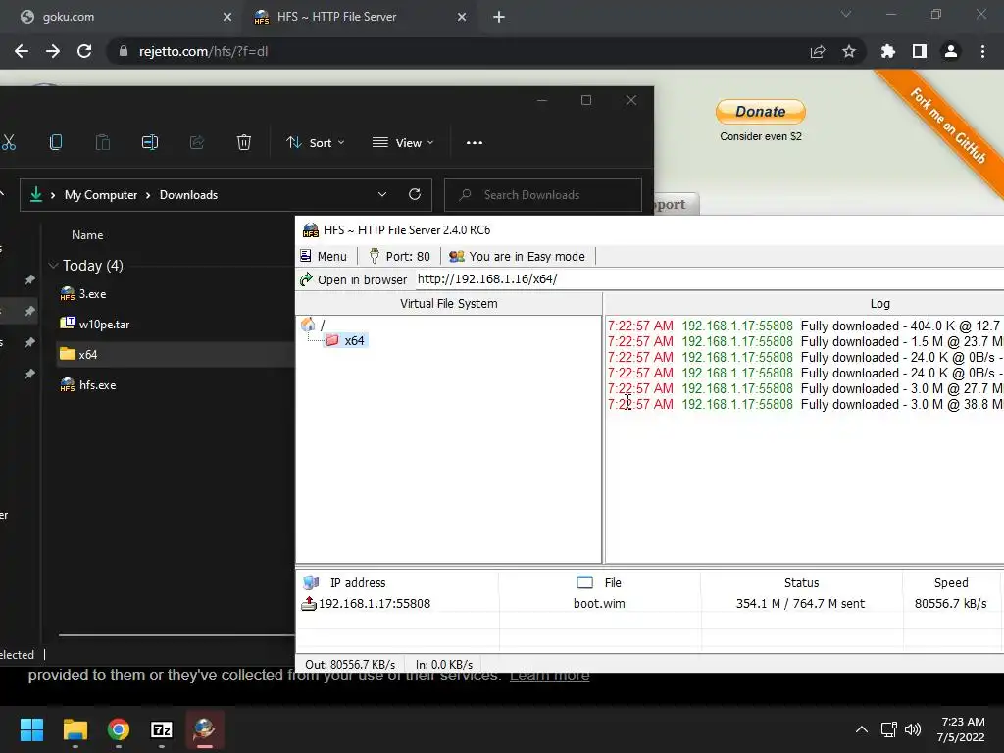The width and height of the screenshot is (1004, 753).
Task: Open File Explorer from the taskbar
Action: point(75,729)
